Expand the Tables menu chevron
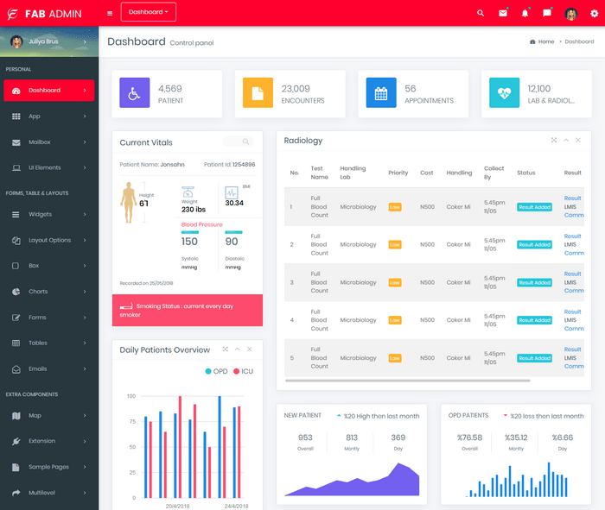Viewport: 605px width, 510px height. [x=85, y=343]
